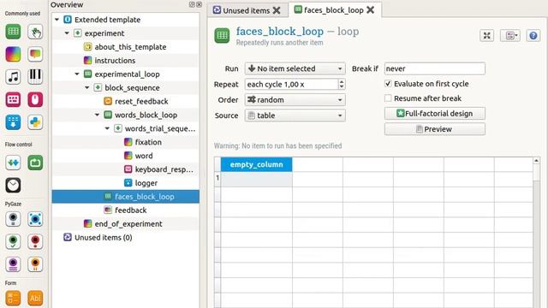The image size is (548, 308).
Task: Toggle Evaluate on first cycle checkbox
Action: pos(388,84)
